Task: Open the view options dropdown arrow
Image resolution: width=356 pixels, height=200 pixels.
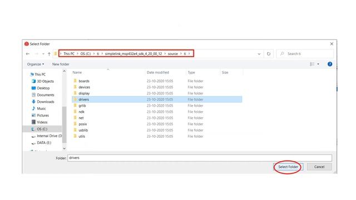Action: 318,64
